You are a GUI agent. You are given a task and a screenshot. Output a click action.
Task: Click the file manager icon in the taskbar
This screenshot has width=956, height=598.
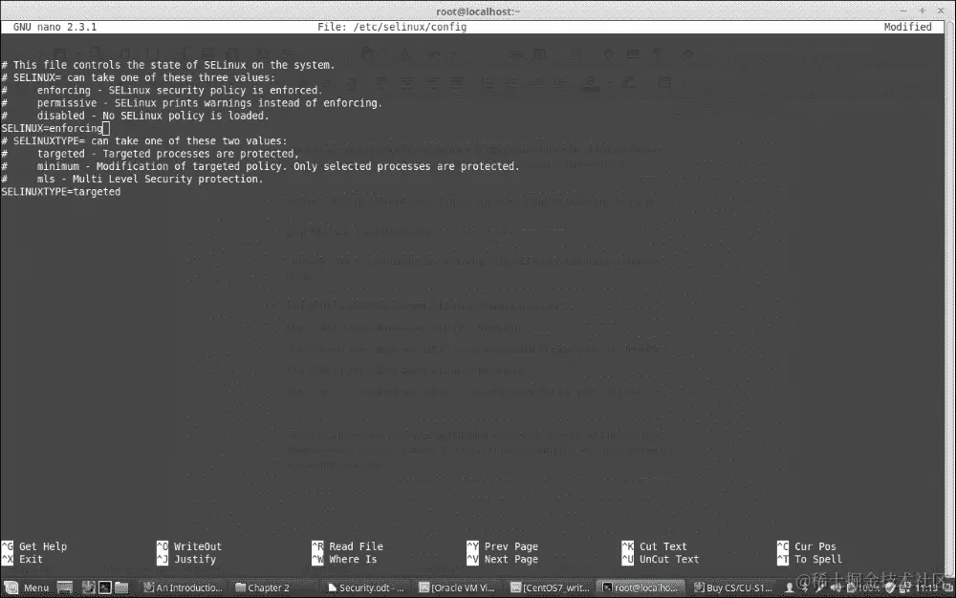point(120,587)
